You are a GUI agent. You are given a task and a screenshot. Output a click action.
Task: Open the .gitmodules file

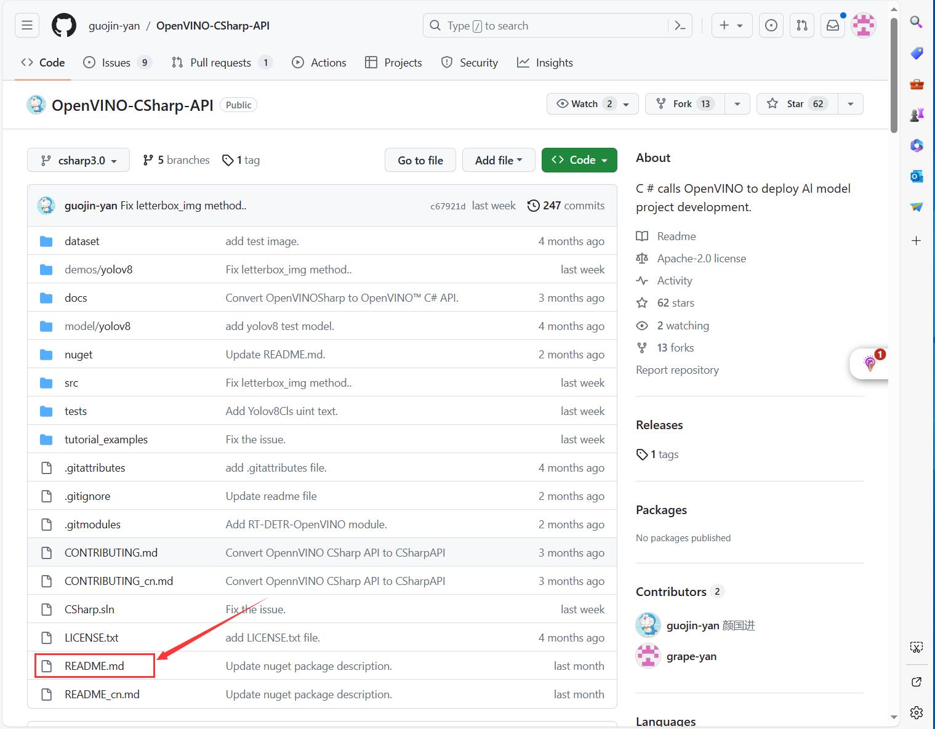[92, 525]
